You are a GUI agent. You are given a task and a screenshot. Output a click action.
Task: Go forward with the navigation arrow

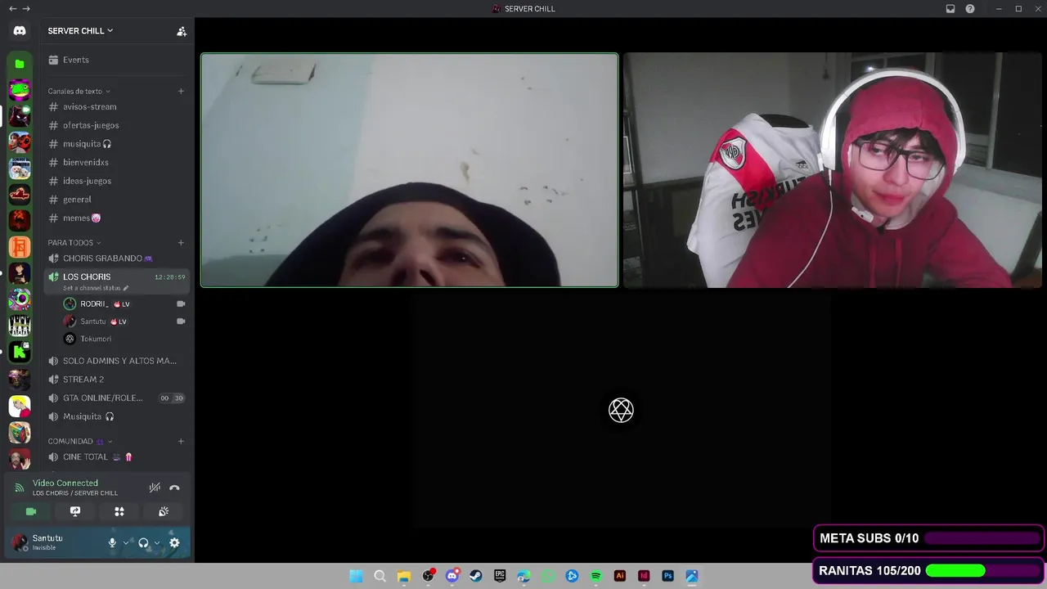[x=26, y=9]
